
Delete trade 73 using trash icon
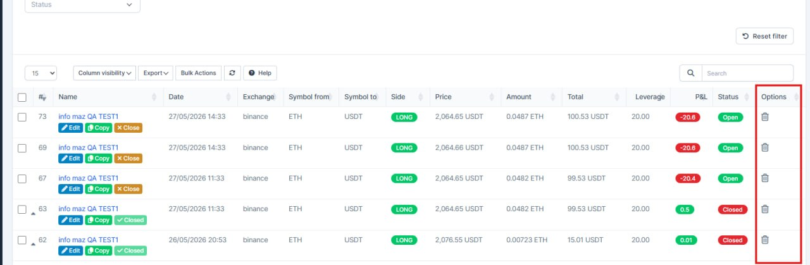point(764,116)
